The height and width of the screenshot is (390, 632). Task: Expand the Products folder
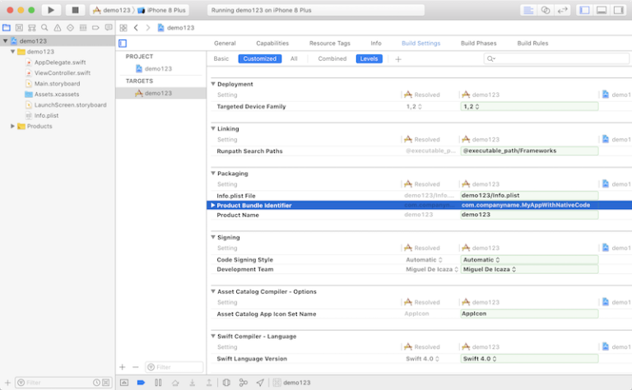coord(13,126)
